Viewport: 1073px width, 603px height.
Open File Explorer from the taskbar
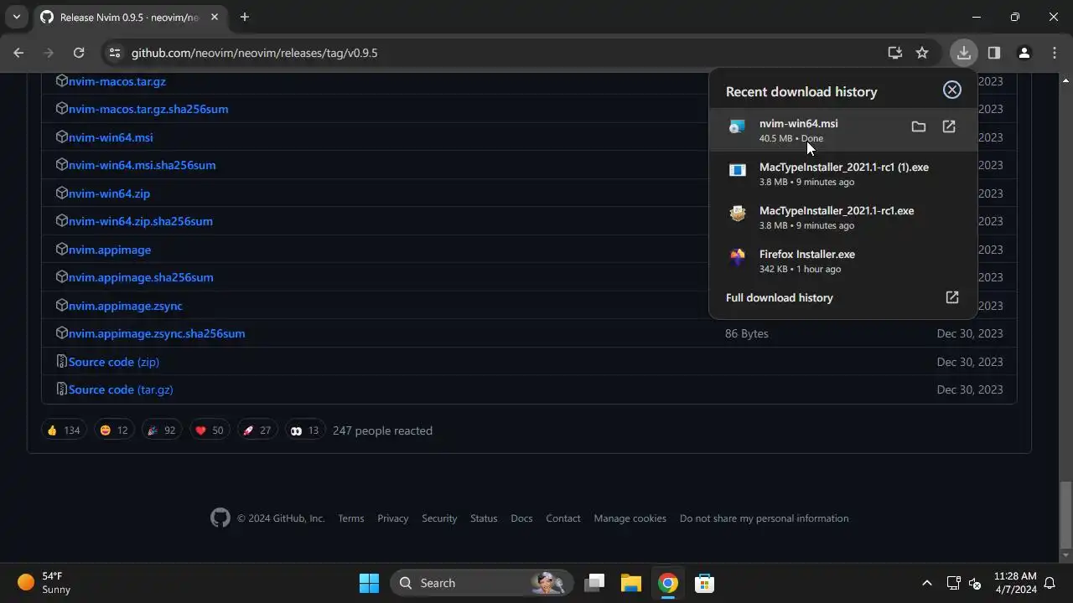tap(631, 583)
